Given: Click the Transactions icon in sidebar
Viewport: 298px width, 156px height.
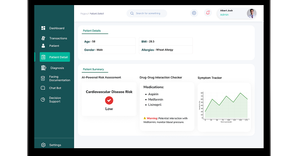Looking at the screenshot, I should point(43,38).
